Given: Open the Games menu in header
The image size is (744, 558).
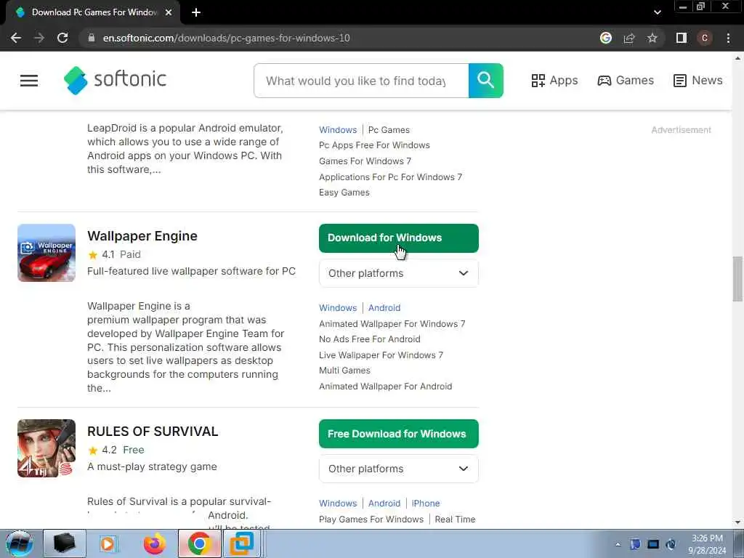Looking at the screenshot, I should point(626,80).
